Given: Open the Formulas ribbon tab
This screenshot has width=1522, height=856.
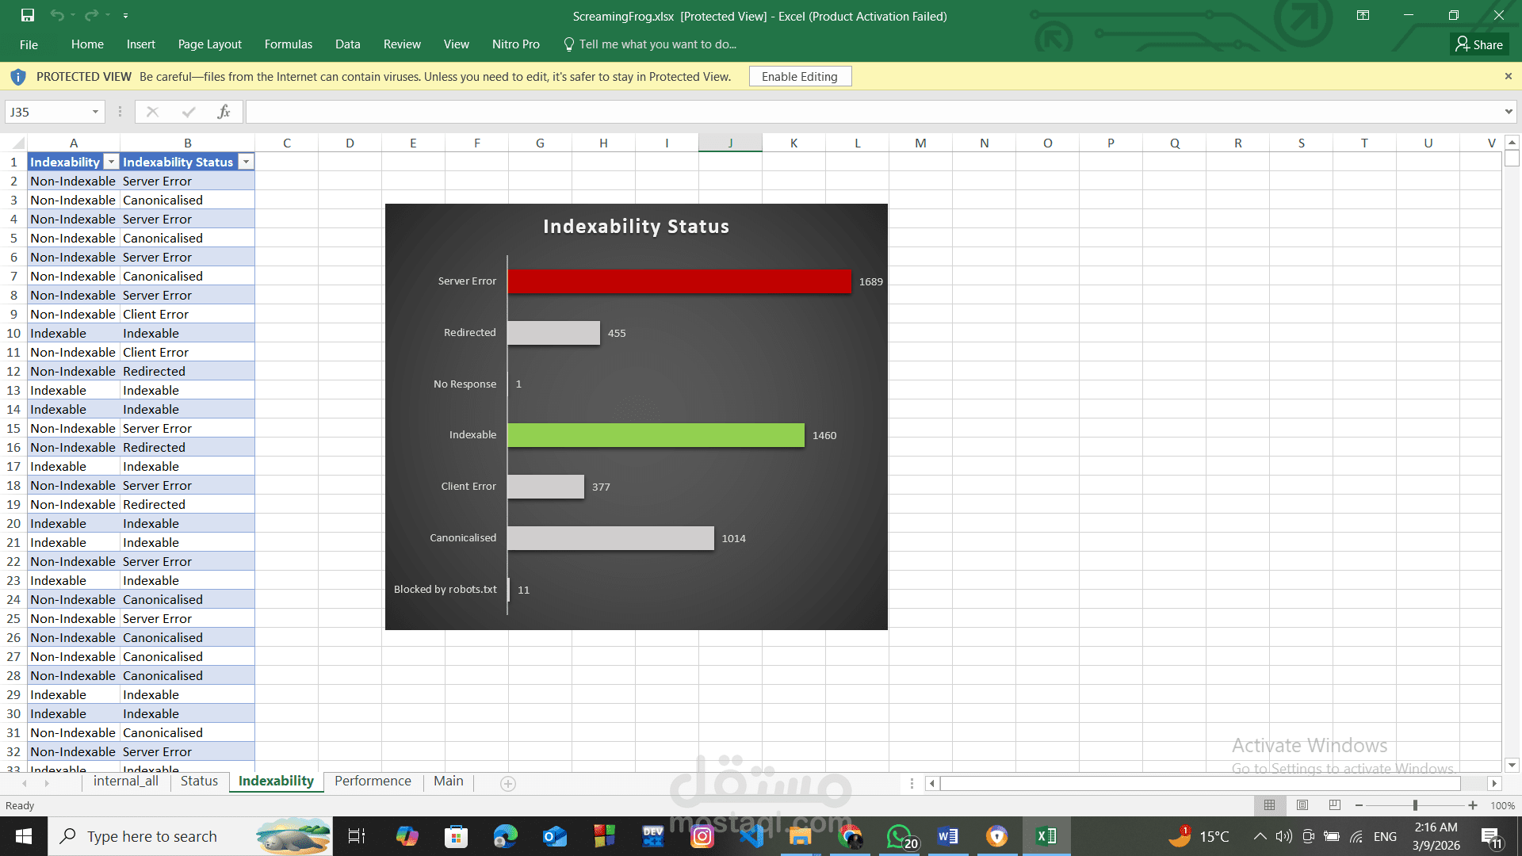Looking at the screenshot, I should click(289, 44).
